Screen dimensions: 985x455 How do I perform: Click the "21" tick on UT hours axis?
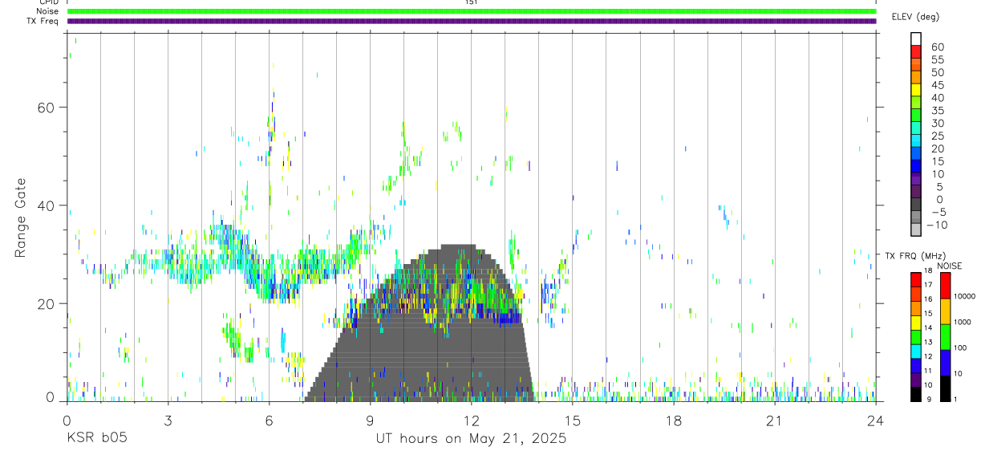pos(774,420)
